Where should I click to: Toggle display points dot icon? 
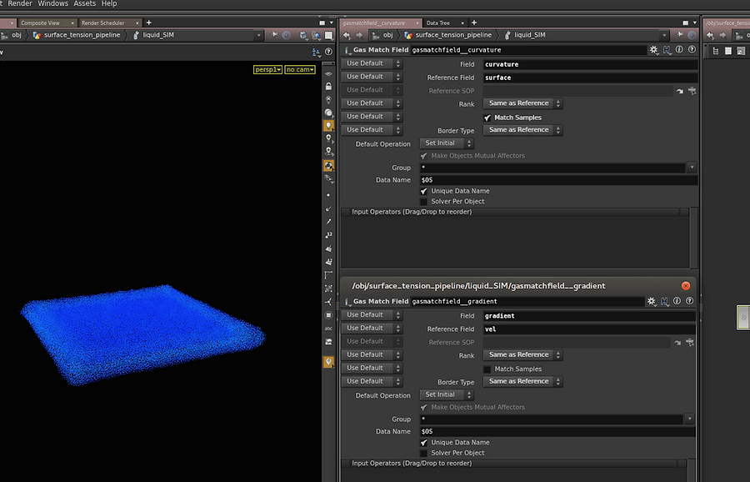(x=328, y=195)
